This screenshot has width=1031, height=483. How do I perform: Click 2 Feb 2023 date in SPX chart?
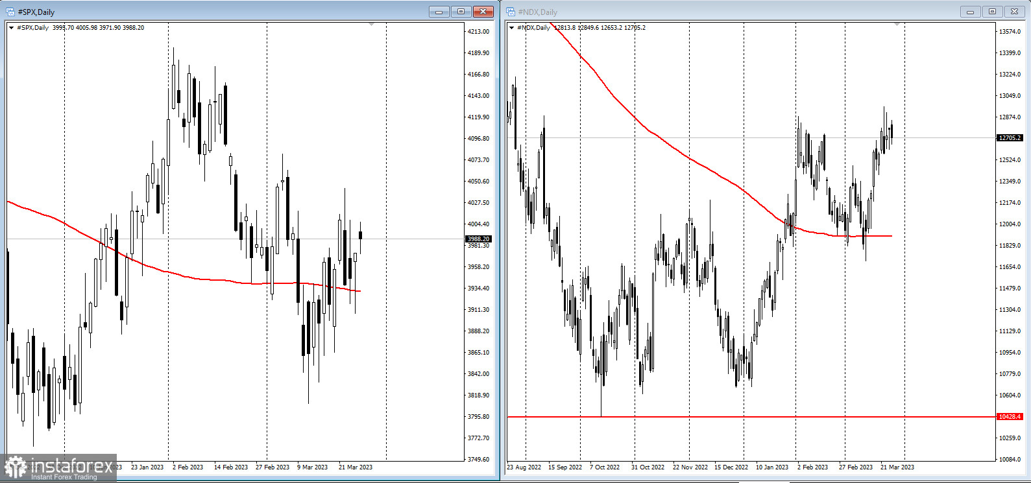188,467
